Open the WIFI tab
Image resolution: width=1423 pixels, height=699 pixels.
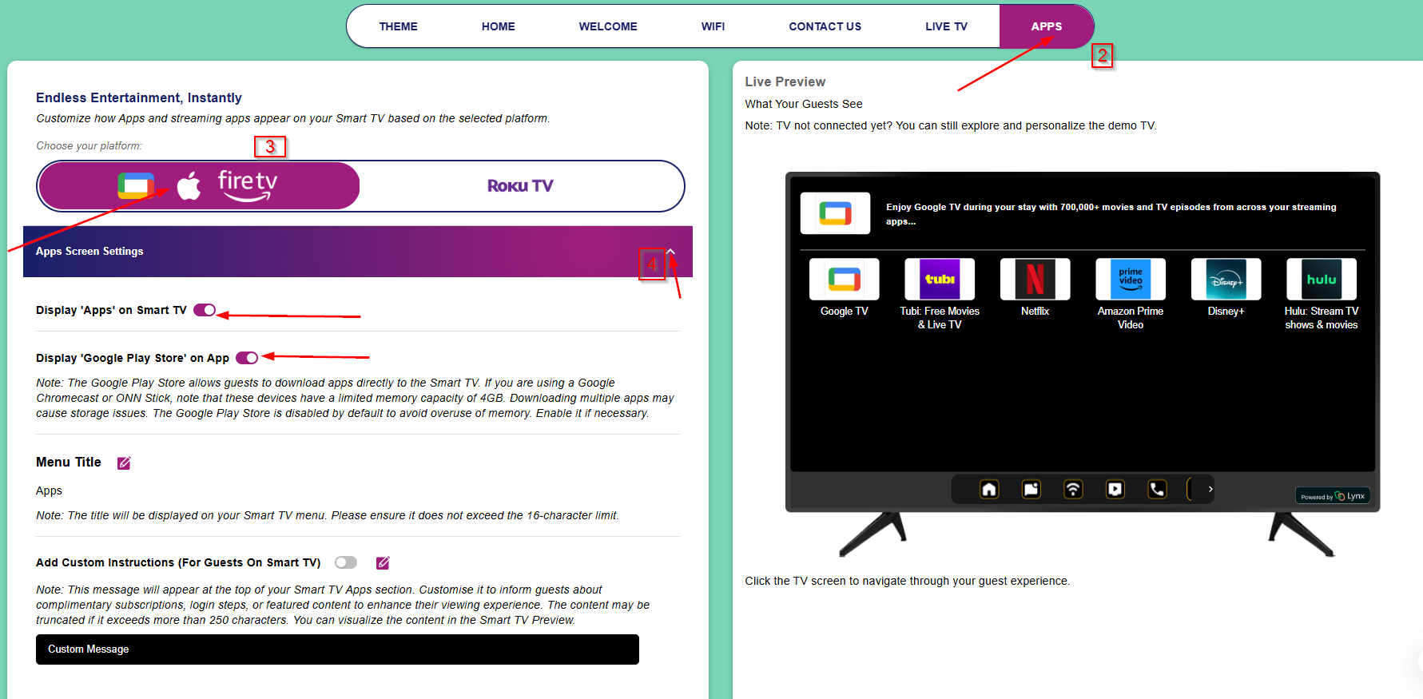coord(713,26)
